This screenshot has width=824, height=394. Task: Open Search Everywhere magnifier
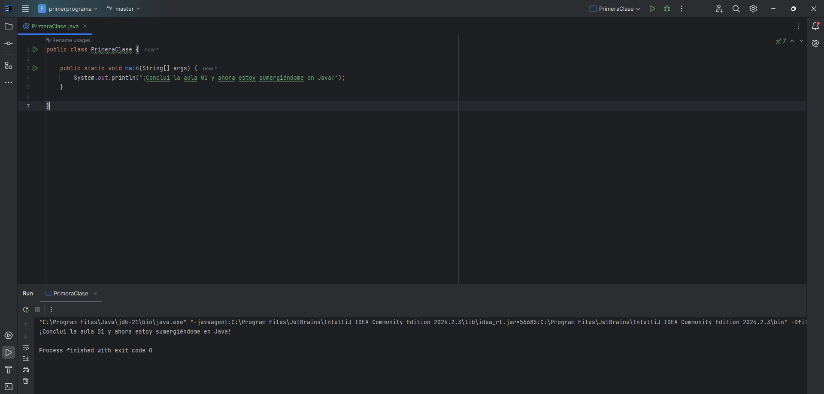pos(736,9)
